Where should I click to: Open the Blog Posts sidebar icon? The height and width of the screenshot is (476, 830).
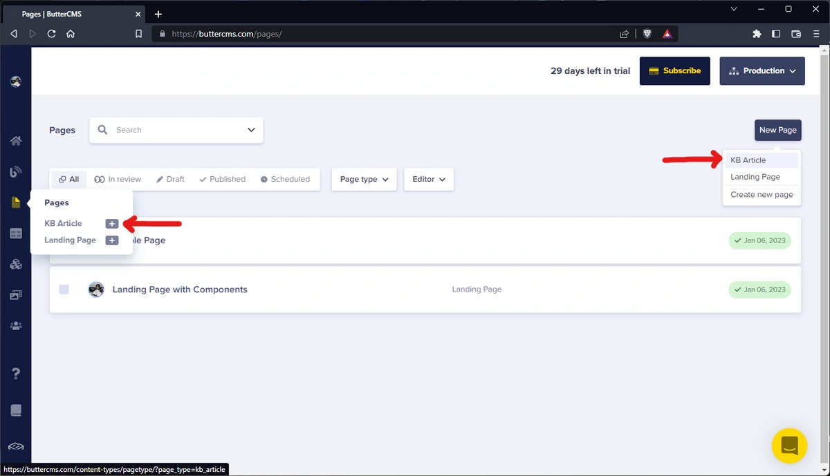click(x=16, y=172)
